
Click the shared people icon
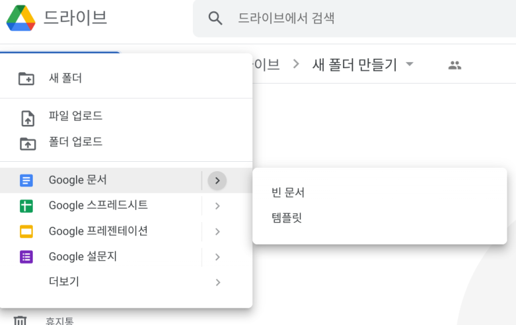pos(455,65)
